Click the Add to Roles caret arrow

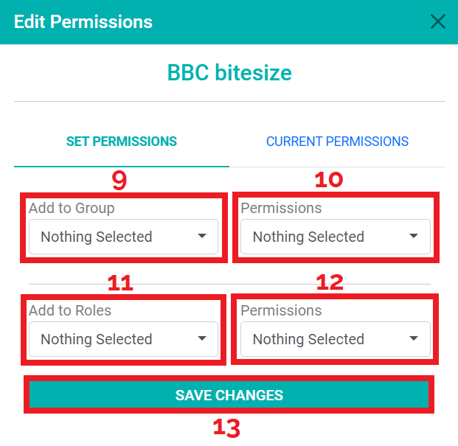pos(202,339)
